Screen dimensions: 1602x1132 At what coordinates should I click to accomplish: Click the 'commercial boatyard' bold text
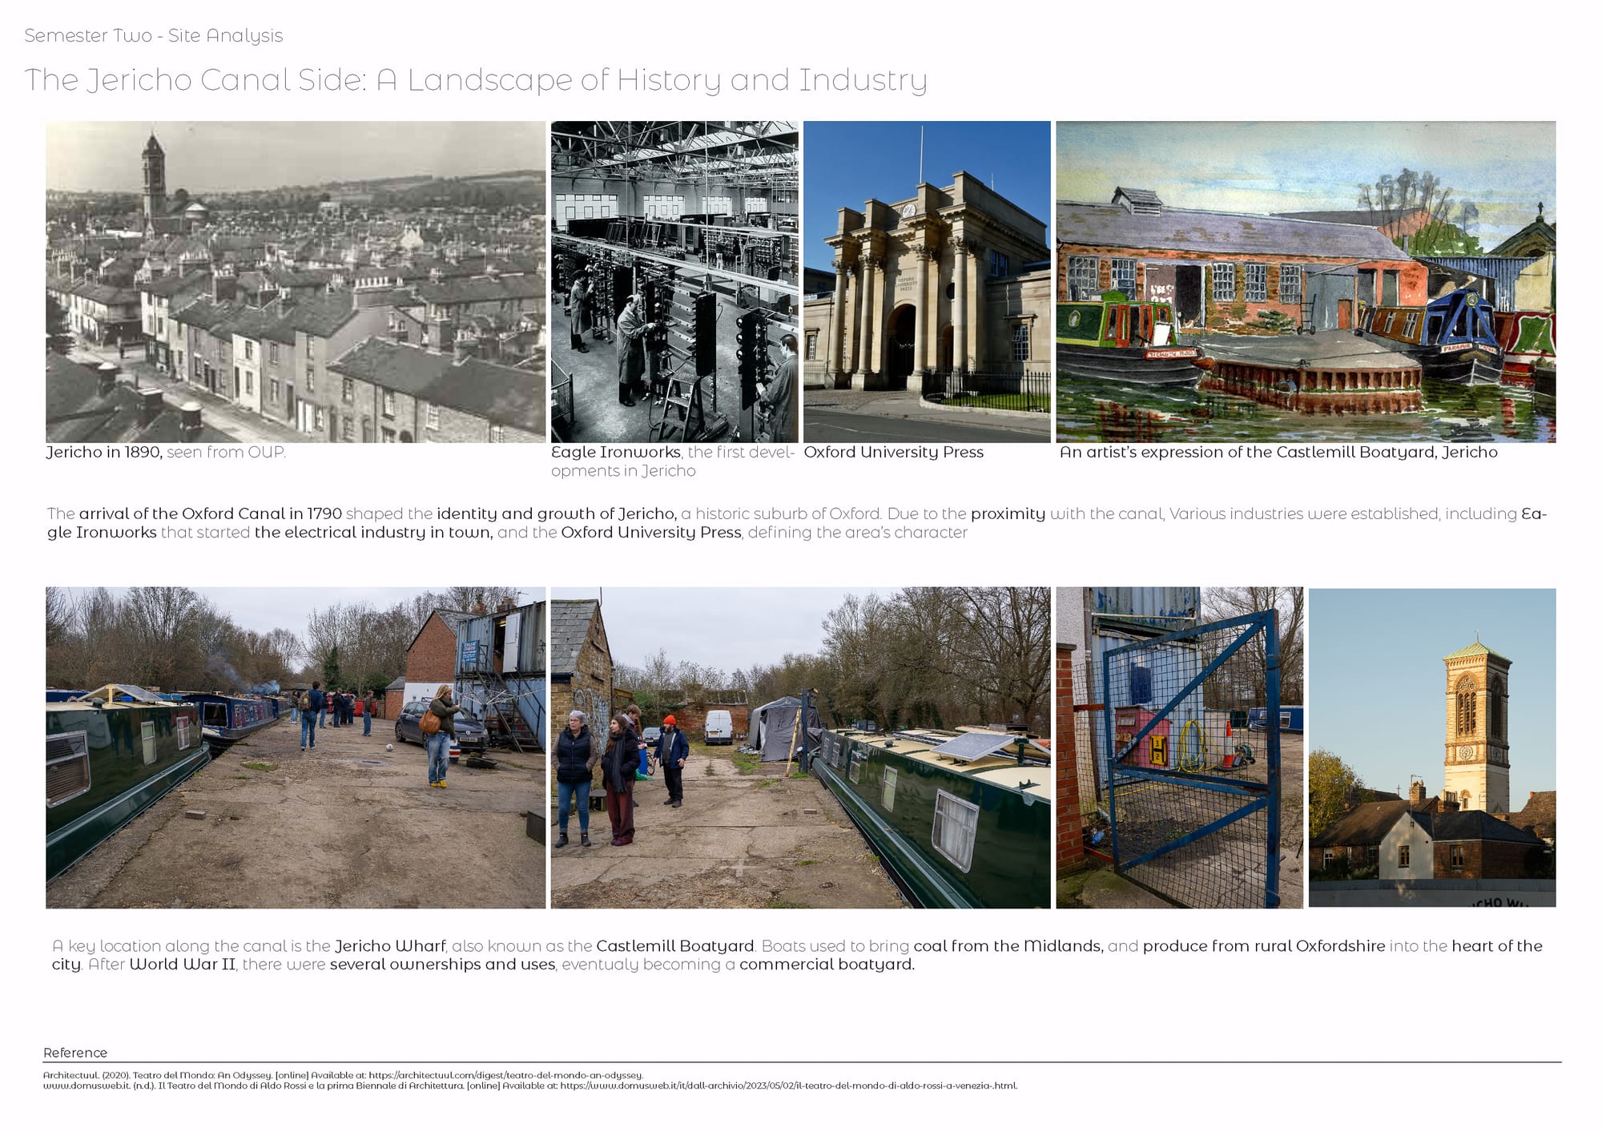[826, 964]
